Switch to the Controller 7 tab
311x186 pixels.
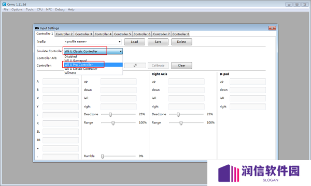[x=161, y=34]
